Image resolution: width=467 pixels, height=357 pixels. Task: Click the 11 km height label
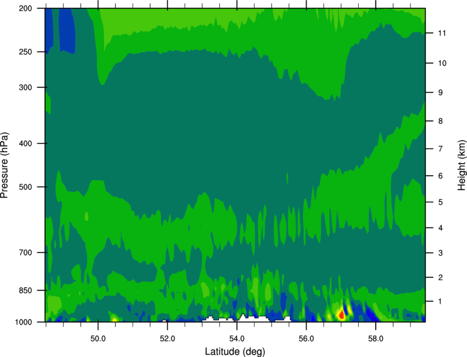coord(442,33)
